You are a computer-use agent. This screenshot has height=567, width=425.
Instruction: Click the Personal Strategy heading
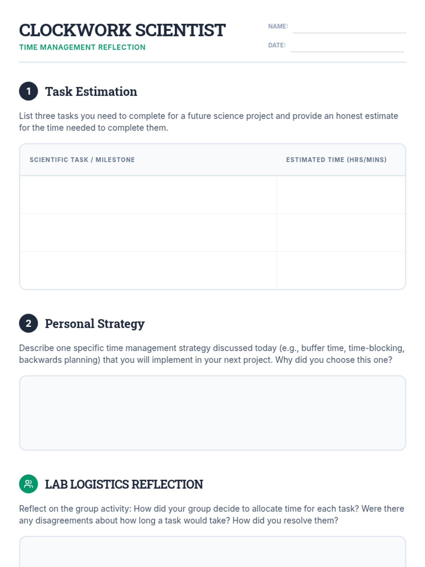coord(95,324)
